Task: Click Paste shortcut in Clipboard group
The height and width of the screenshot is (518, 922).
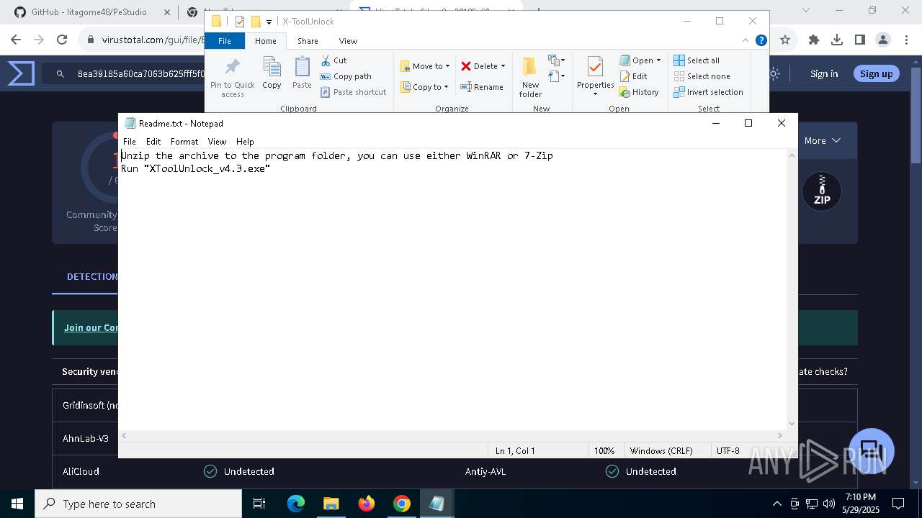Action: point(353,92)
